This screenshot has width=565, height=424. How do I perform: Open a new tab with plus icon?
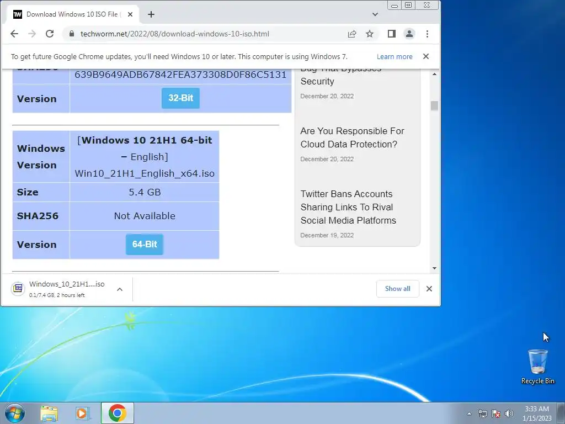pyautogui.click(x=151, y=14)
